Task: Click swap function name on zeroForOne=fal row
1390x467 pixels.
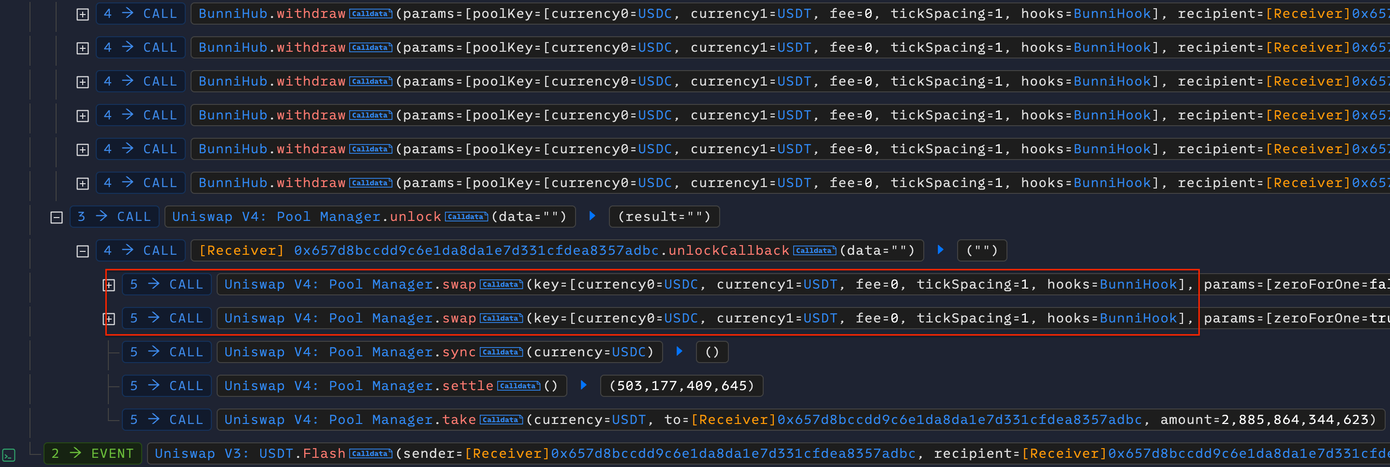Action: (459, 284)
